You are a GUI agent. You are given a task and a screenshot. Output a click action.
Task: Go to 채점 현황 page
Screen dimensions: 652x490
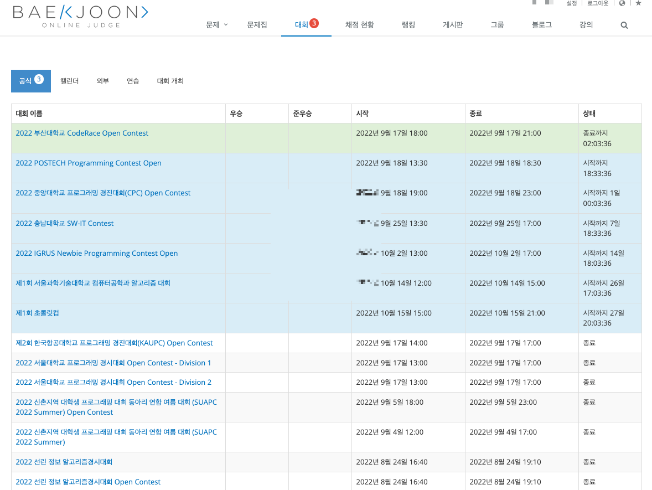pyautogui.click(x=360, y=25)
